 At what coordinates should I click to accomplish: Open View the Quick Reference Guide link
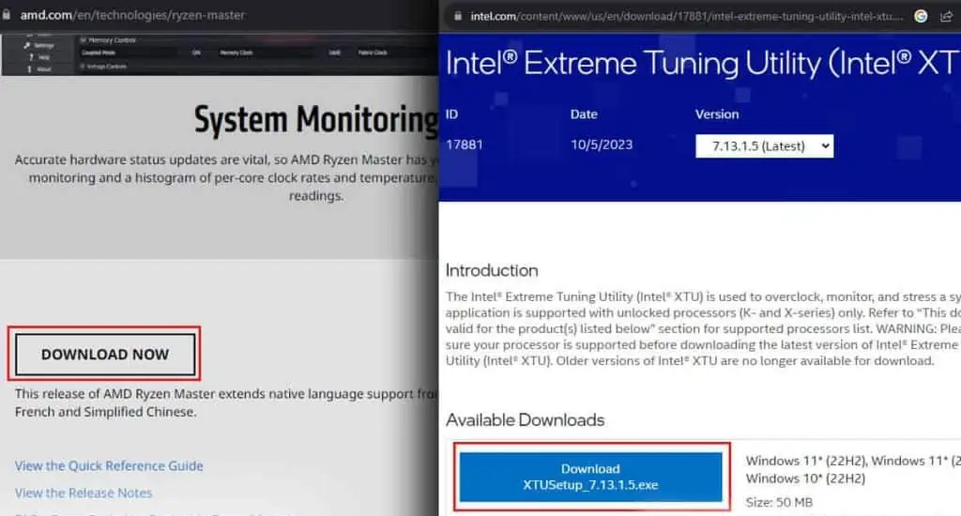[109, 465]
